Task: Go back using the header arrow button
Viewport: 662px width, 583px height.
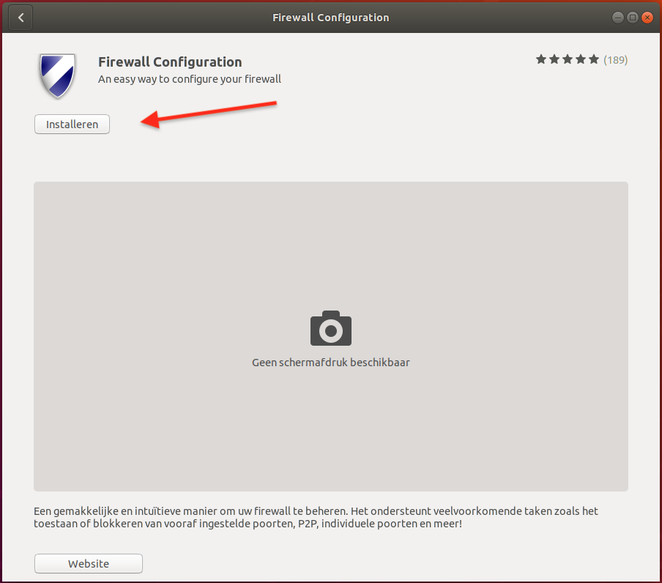Action: point(21,18)
